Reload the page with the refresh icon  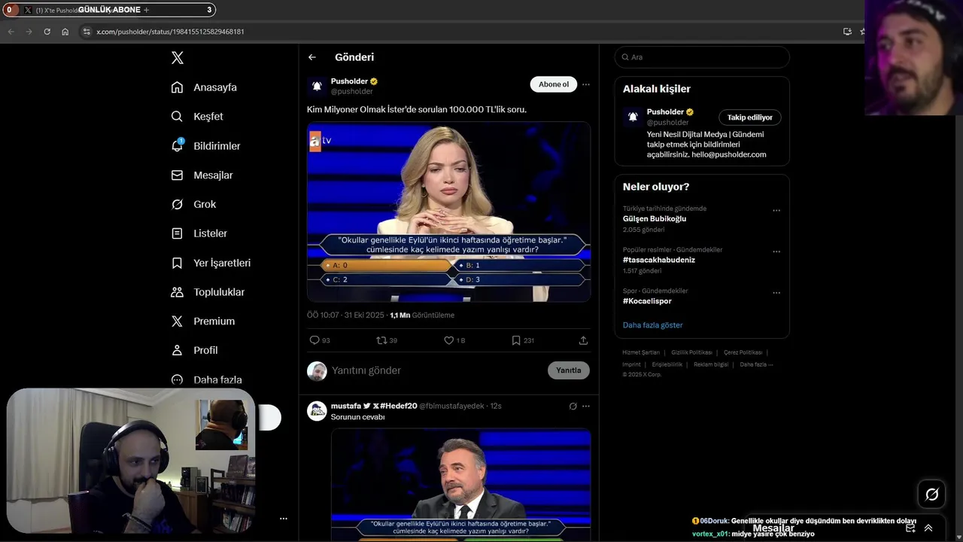(47, 32)
